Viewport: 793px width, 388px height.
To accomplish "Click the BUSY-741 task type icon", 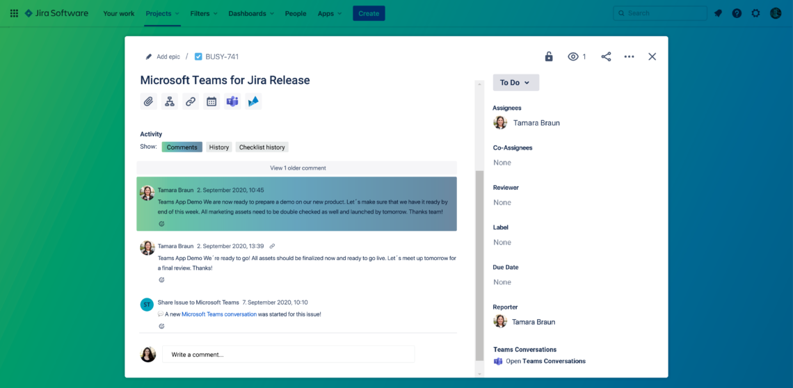I will (x=198, y=56).
